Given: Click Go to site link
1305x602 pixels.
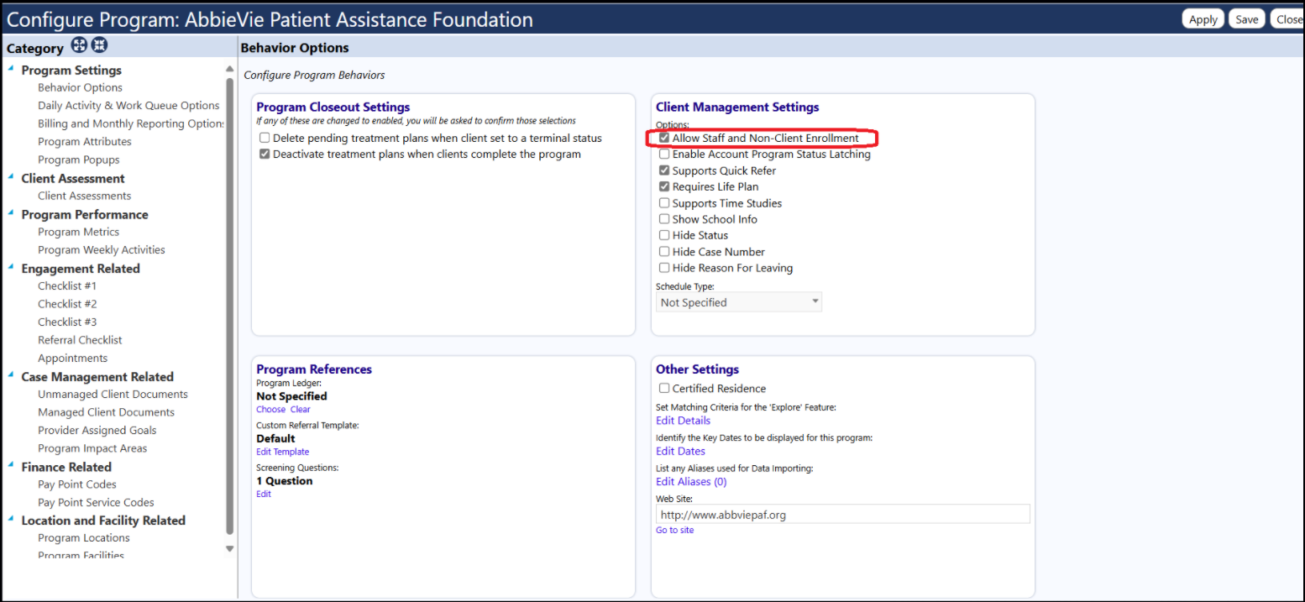Looking at the screenshot, I should [x=675, y=531].
